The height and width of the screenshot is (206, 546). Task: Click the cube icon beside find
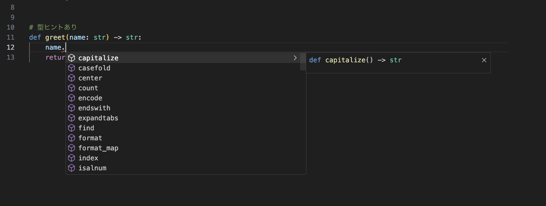click(72, 128)
